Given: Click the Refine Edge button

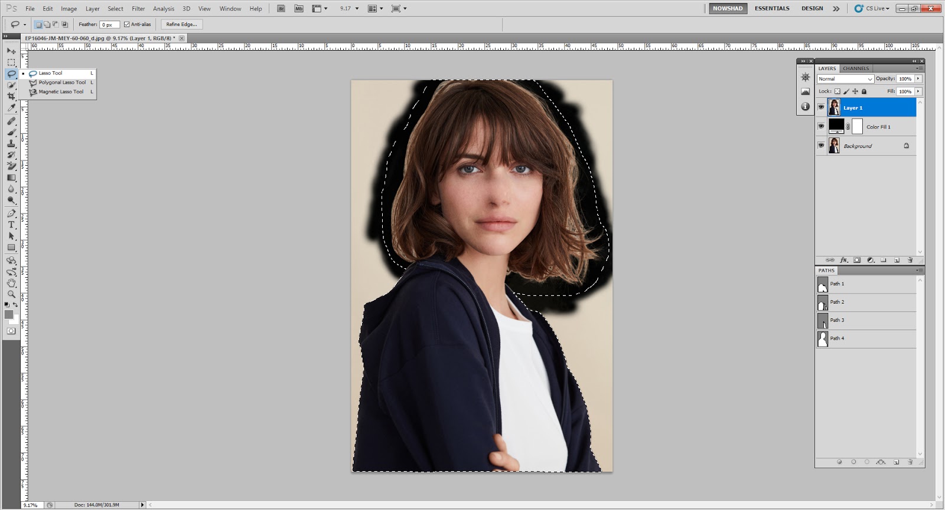Looking at the screenshot, I should tap(181, 24).
